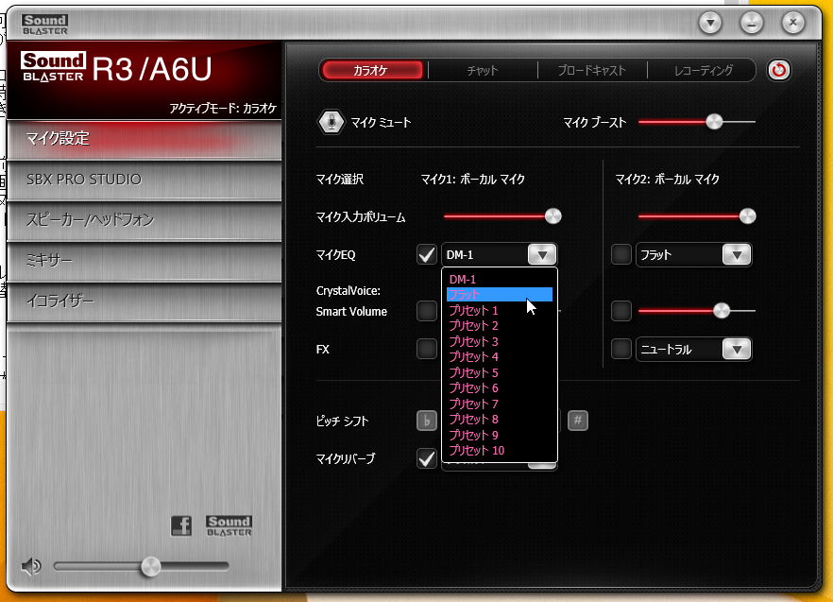Screen dimensions: 833x602
Task: Collapse the DM-1 マイクEQ dropdown arrow
Action: tap(542, 255)
